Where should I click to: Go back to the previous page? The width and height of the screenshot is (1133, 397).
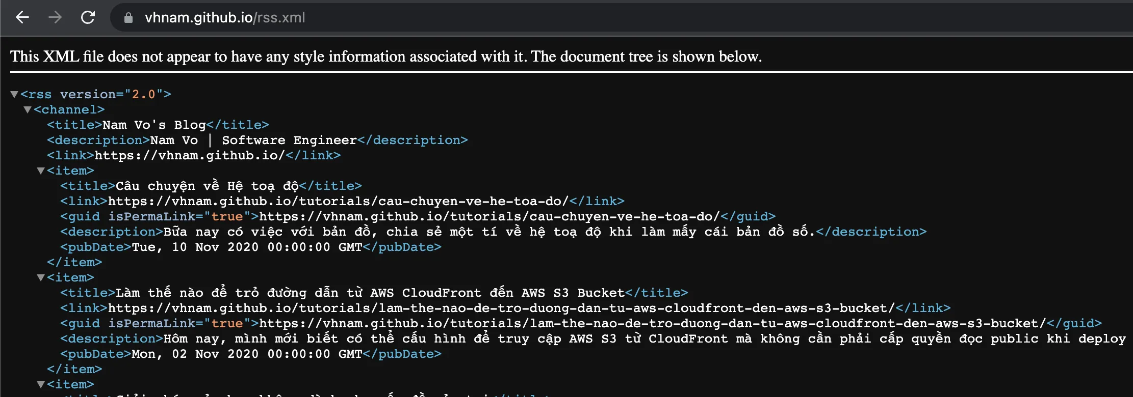[x=22, y=18]
